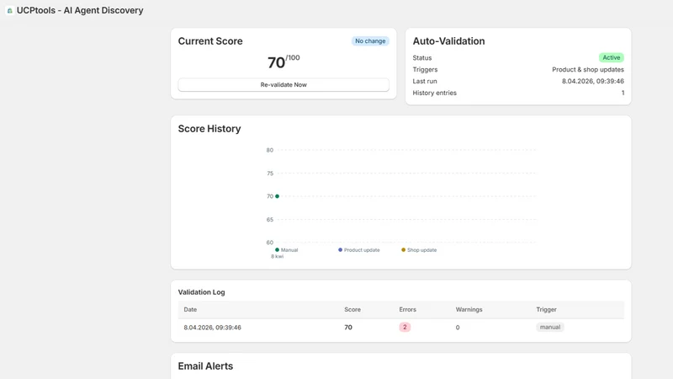The image size is (673, 379).
Task: Click the Last run timestamp value
Action: tap(593, 81)
